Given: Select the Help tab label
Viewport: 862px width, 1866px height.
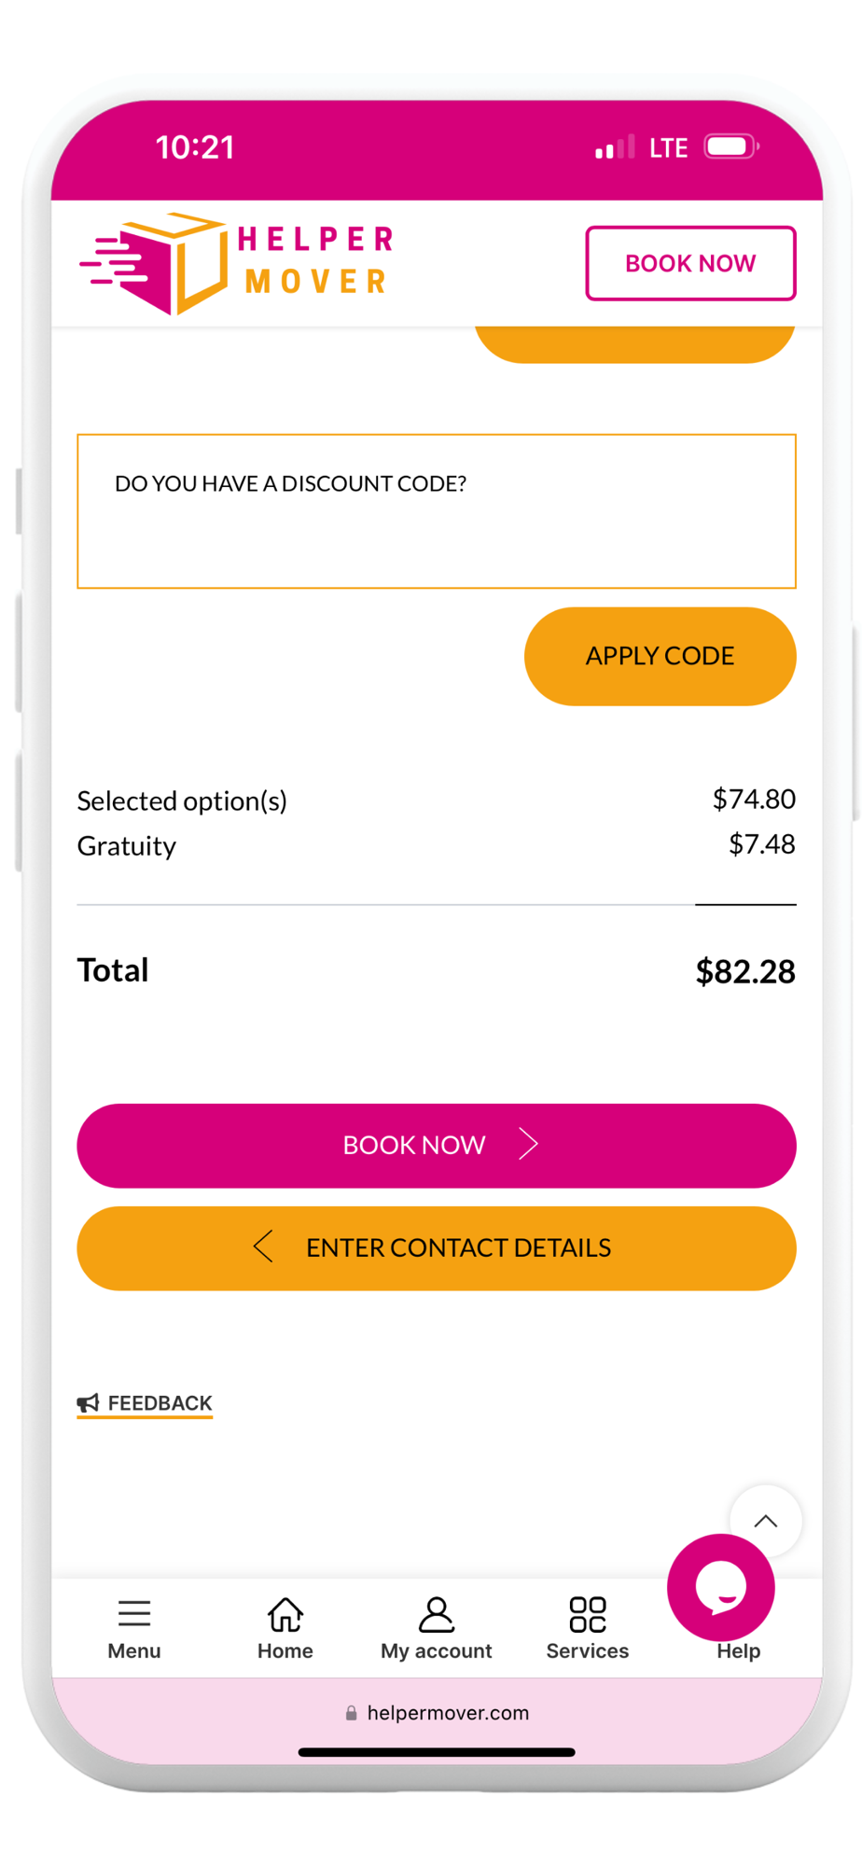Looking at the screenshot, I should [738, 1650].
